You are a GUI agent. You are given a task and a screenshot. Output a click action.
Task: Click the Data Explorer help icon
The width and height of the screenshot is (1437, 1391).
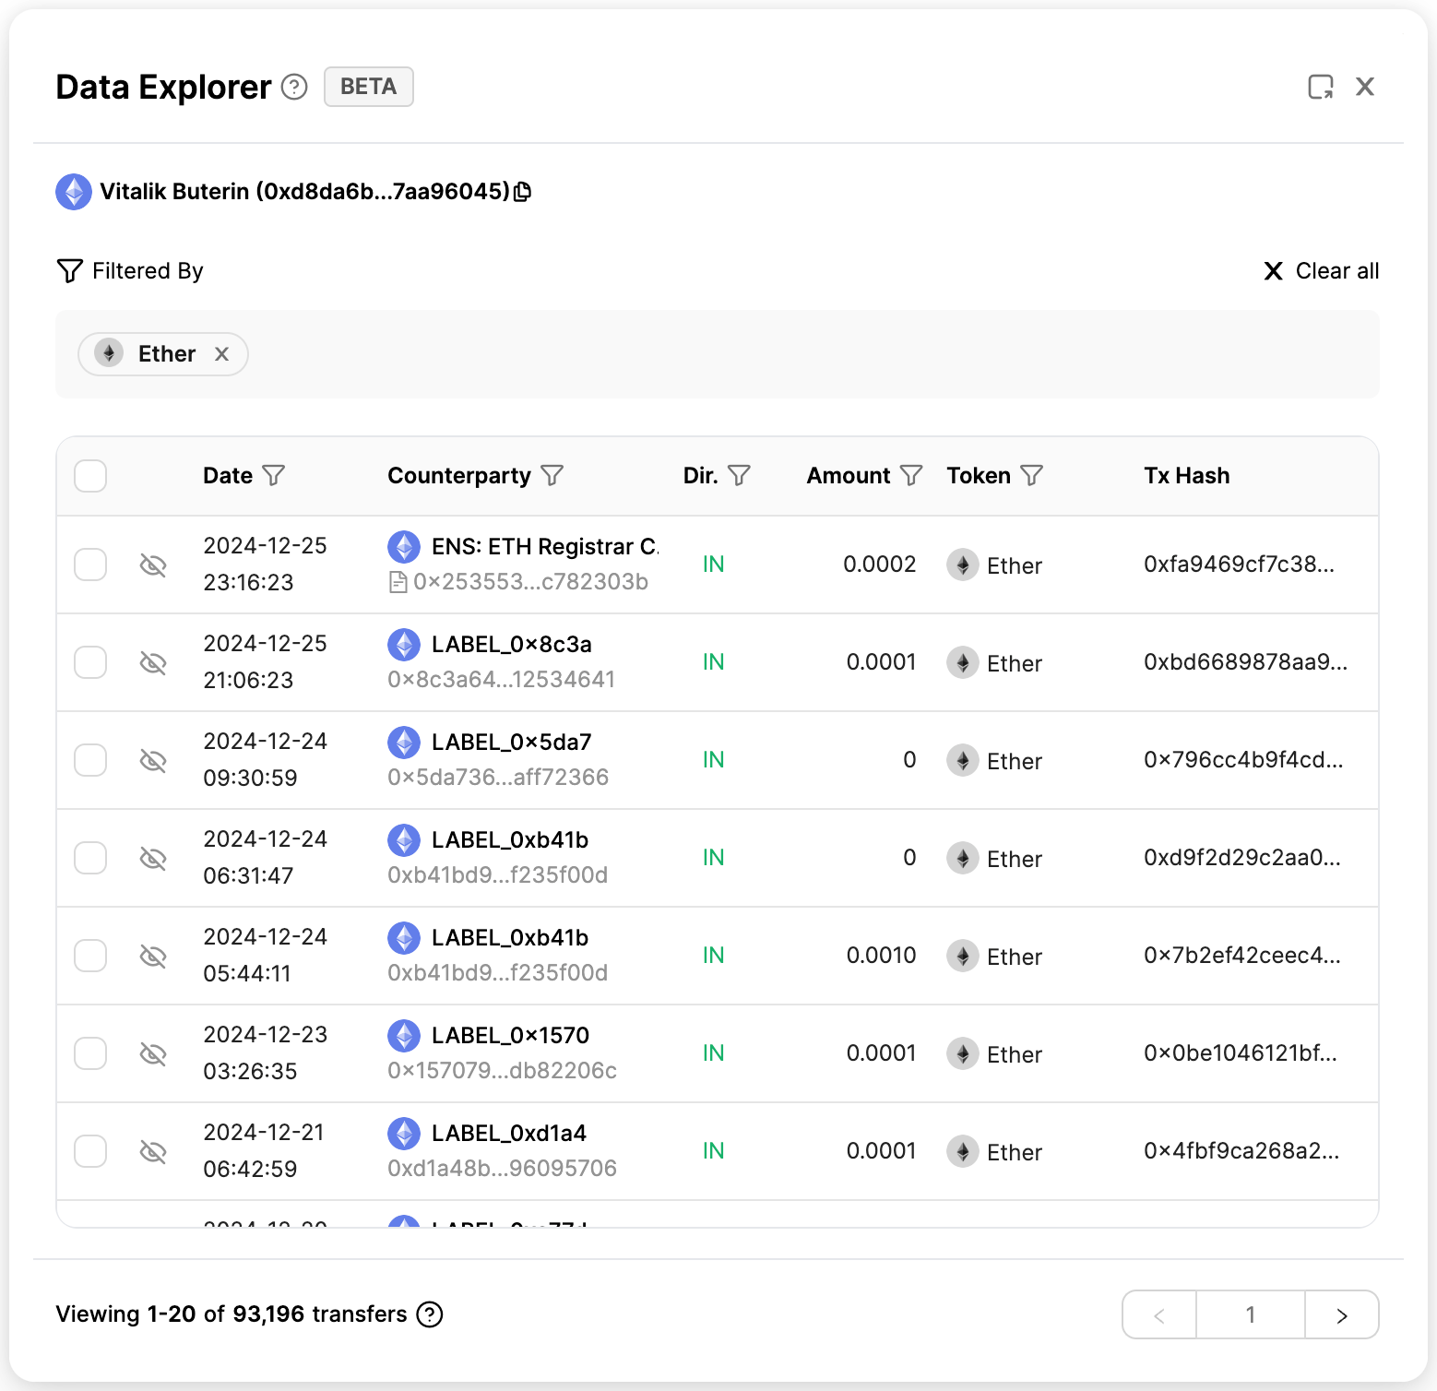point(294,87)
